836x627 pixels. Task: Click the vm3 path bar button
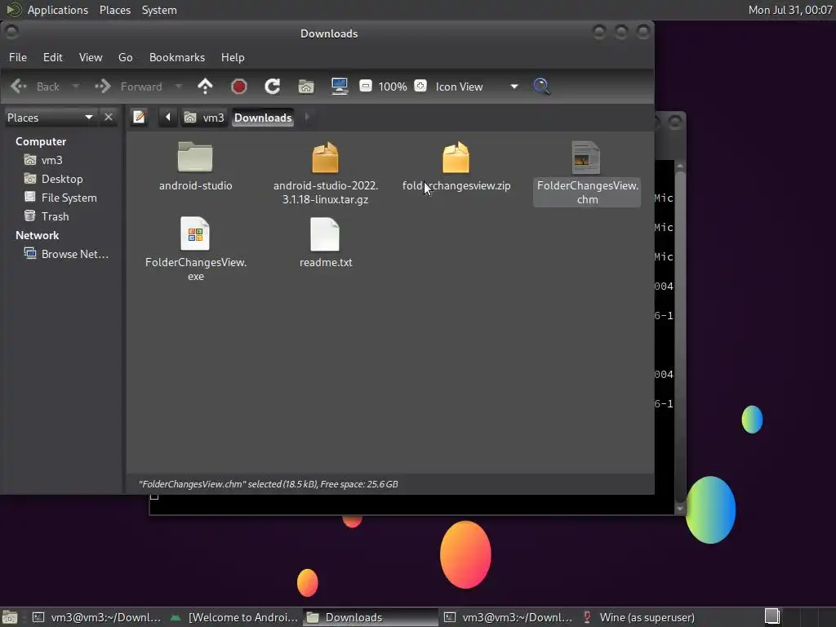coord(204,118)
